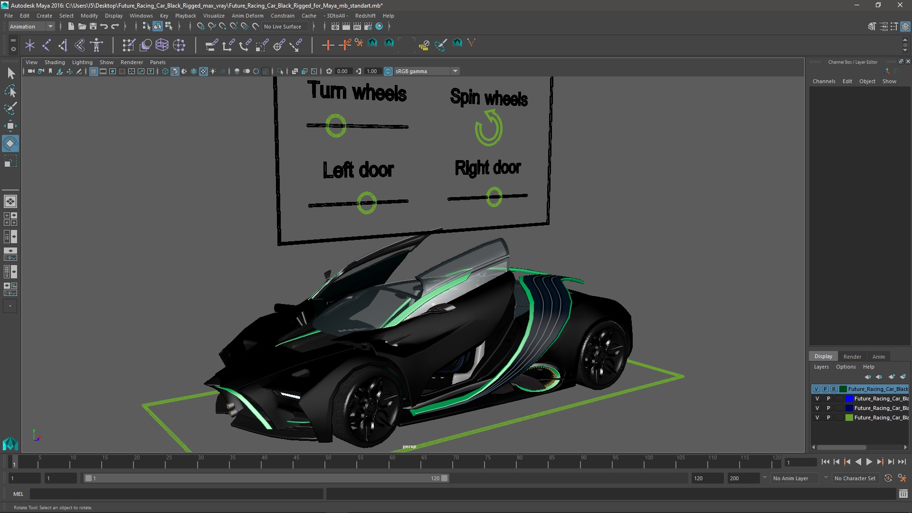This screenshot has height=513, width=912.
Task: Click the Redo arrow icon
Action: click(x=115, y=27)
